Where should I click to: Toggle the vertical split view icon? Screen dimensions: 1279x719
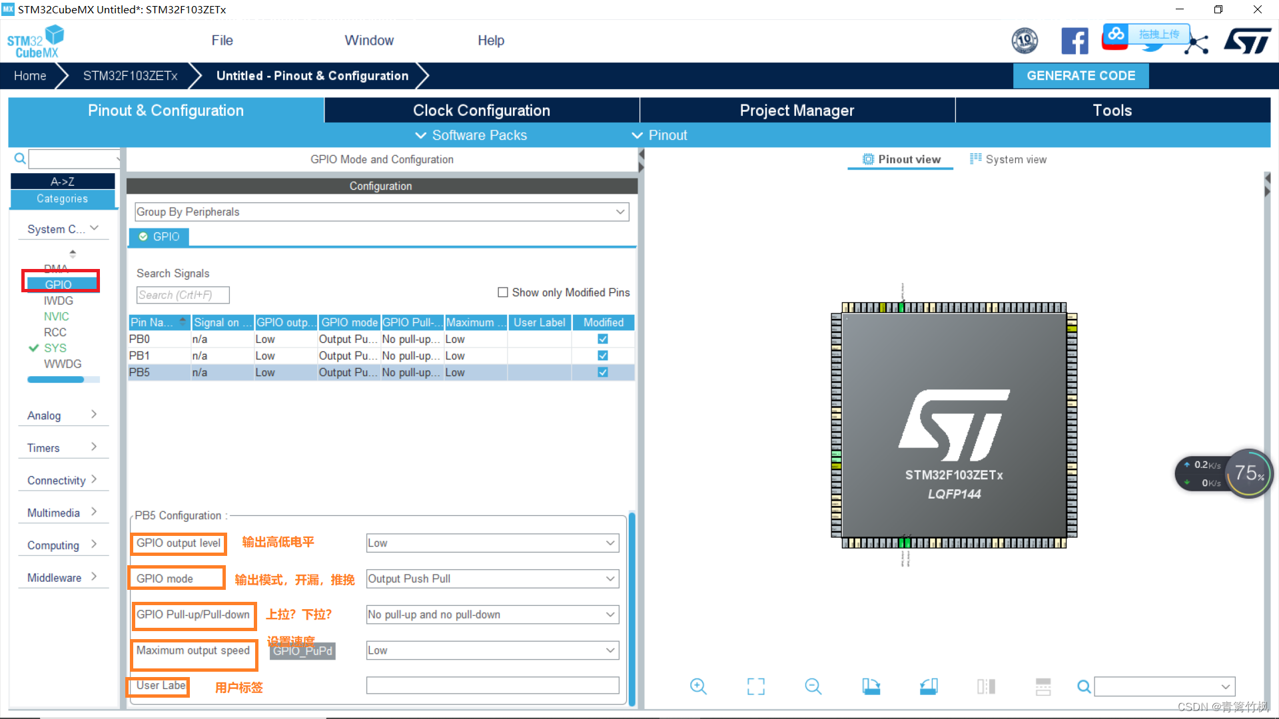click(986, 686)
